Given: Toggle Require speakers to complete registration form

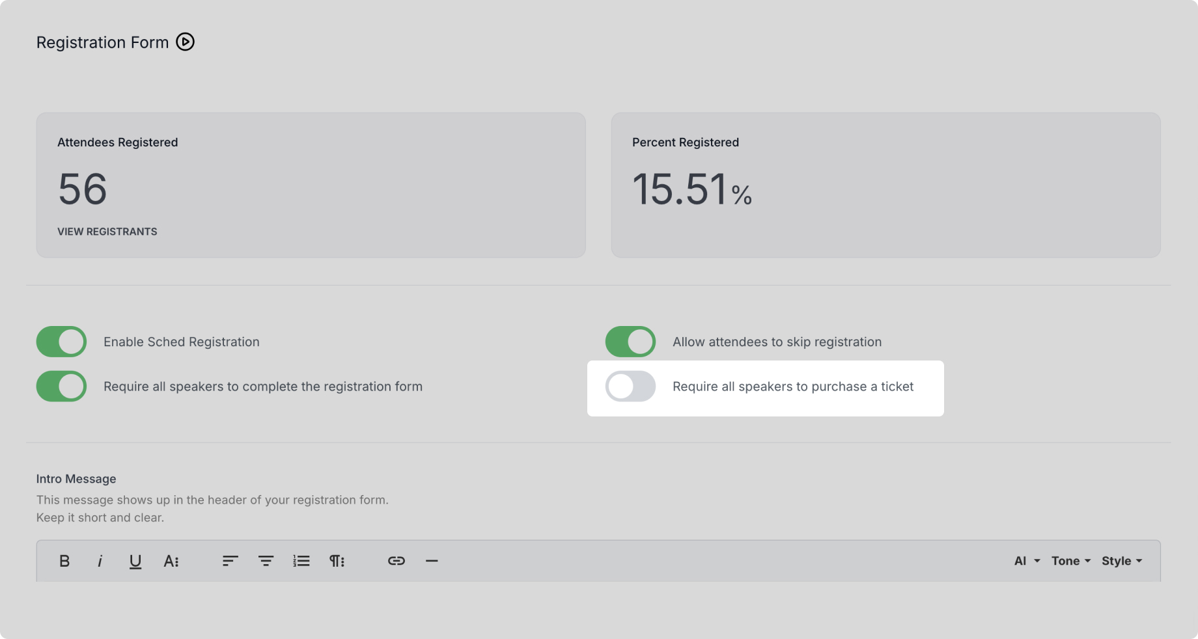Looking at the screenshot, I should coord(62,387).
